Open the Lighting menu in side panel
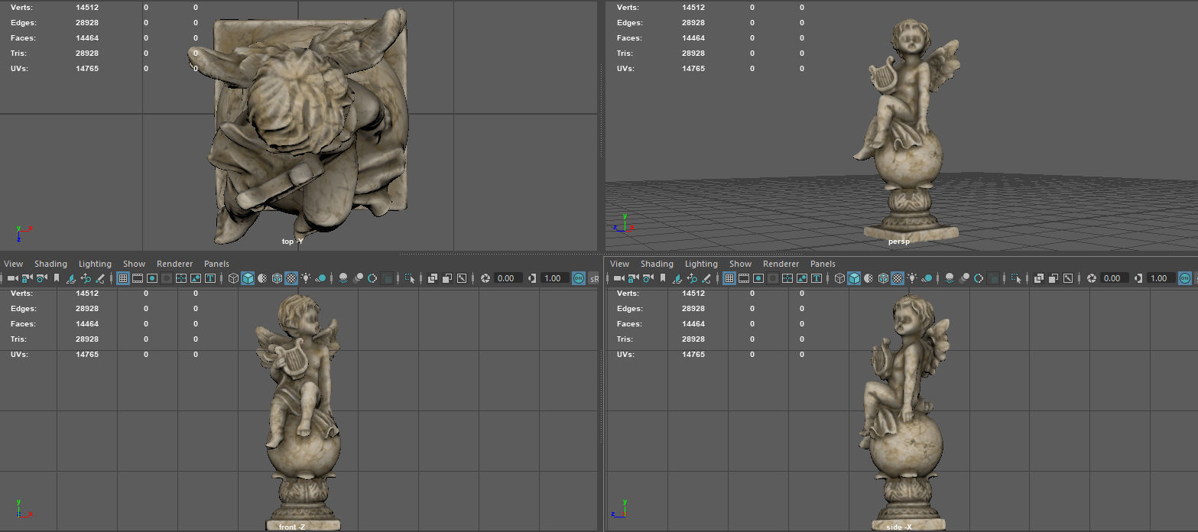The width and height of the screenshot is (1198, 532). pos(701,264)
